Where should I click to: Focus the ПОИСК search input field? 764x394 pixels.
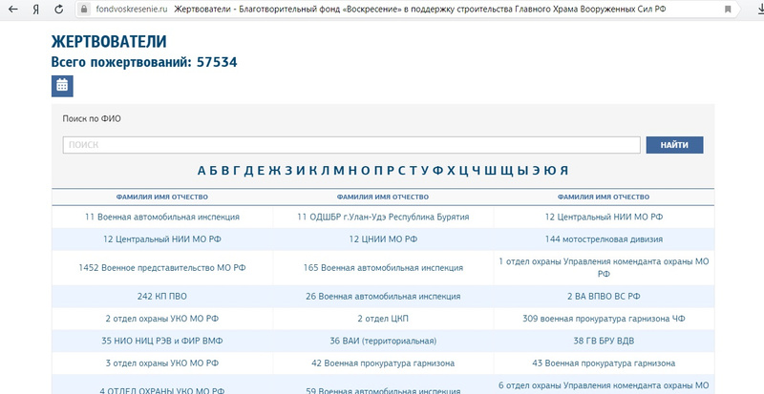coord(351,145)
